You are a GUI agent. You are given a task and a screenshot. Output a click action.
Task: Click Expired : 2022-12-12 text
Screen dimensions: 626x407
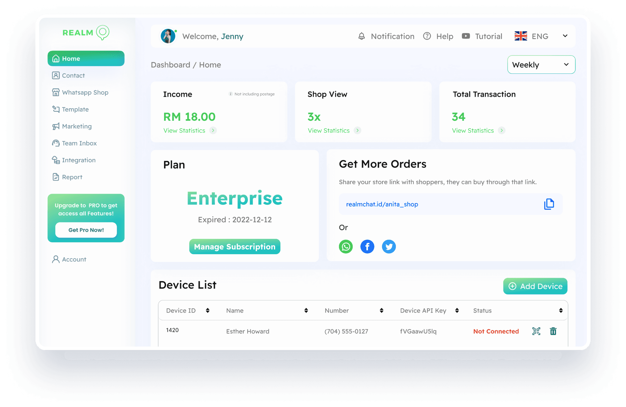235,220
